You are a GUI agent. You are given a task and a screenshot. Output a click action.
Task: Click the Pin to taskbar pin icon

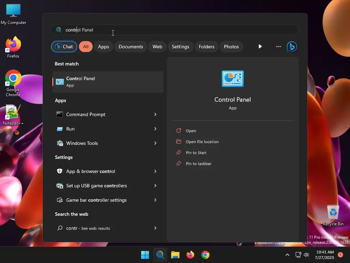178,163
